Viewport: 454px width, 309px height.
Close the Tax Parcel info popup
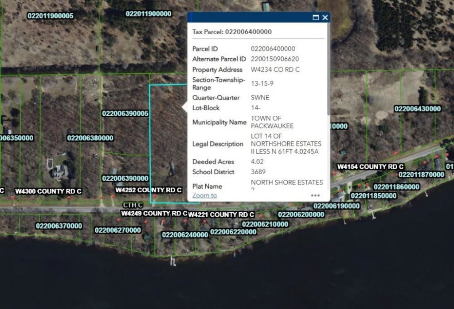[325, 18]
